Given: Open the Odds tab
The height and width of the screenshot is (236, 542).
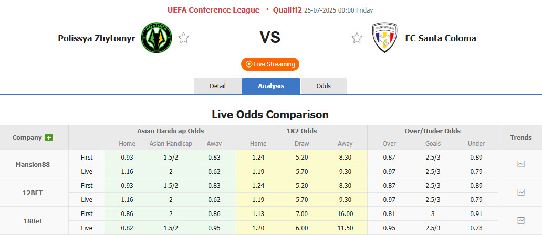Looking at the screenshot, I should point(324,86).
